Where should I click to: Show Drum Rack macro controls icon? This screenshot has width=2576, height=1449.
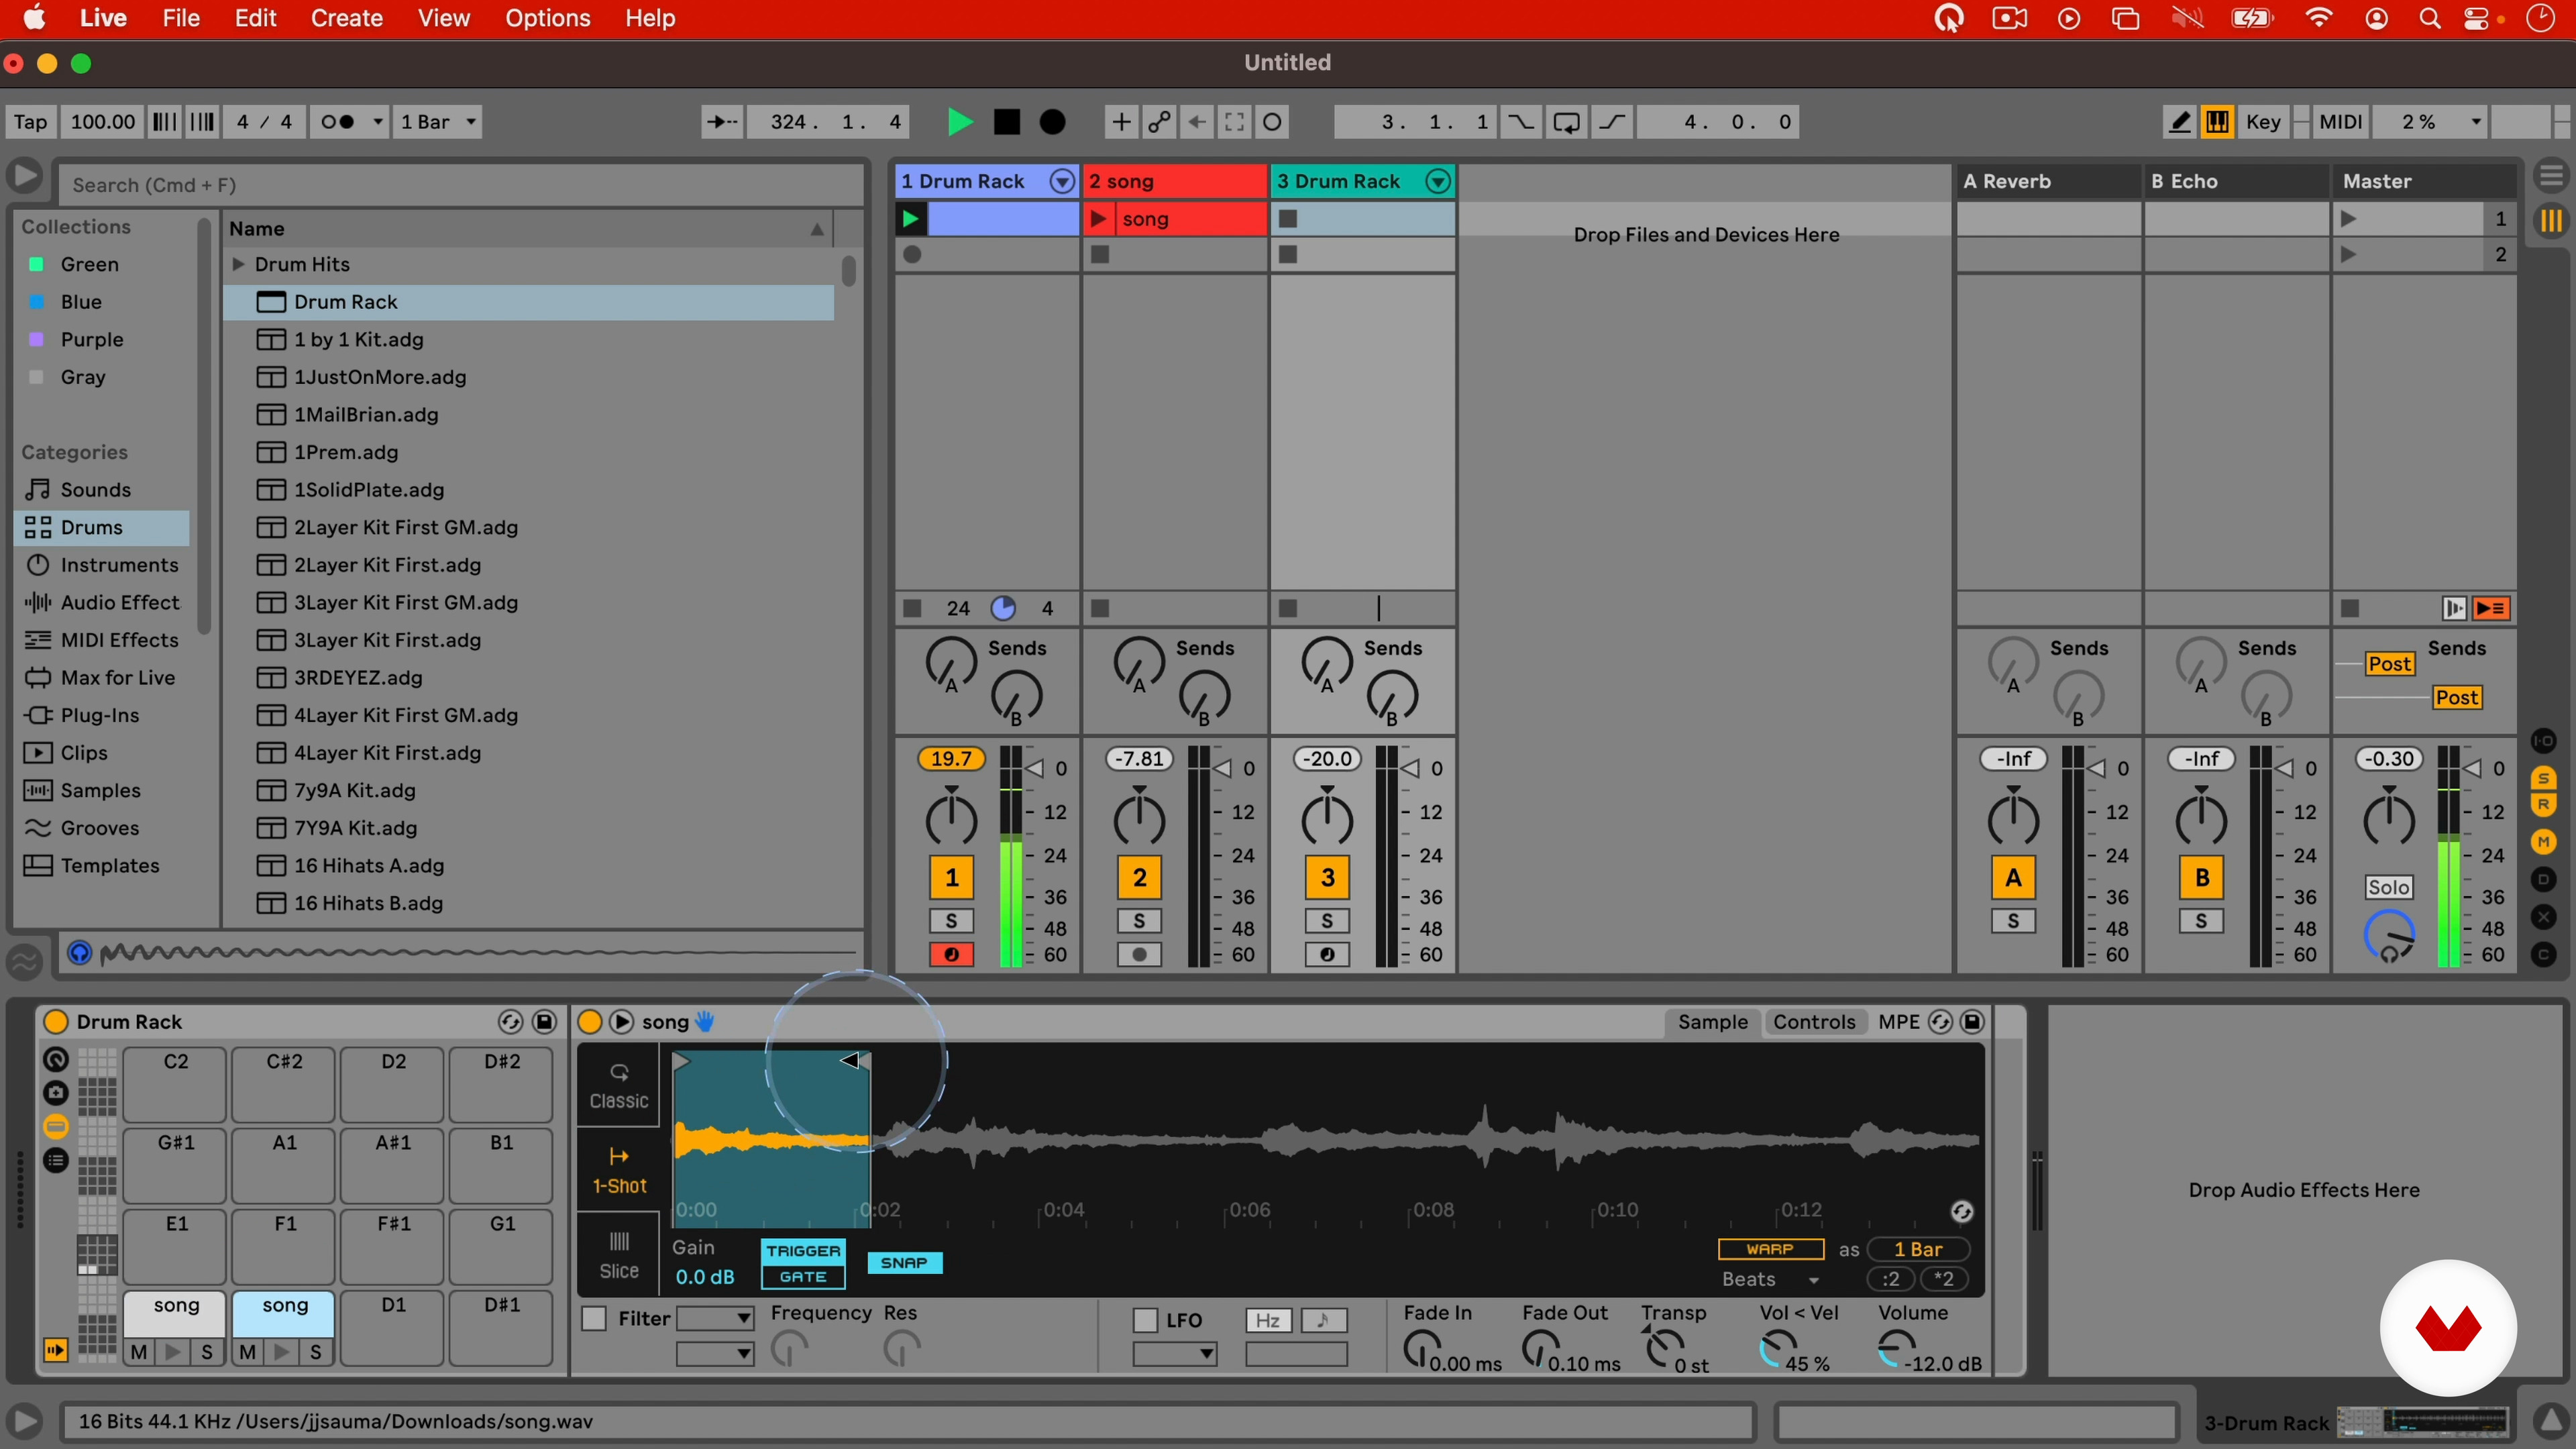click(56, 1059)
